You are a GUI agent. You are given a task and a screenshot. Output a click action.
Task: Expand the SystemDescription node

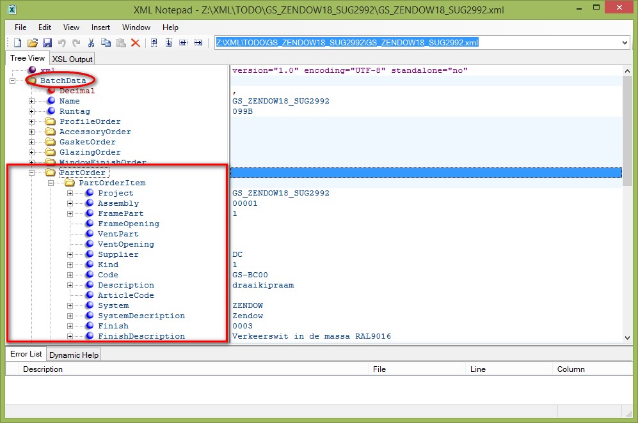click(70, 316)
